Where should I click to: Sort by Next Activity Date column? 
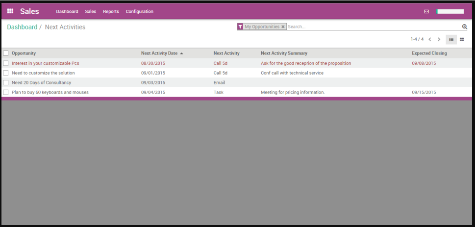click(162, 53)
